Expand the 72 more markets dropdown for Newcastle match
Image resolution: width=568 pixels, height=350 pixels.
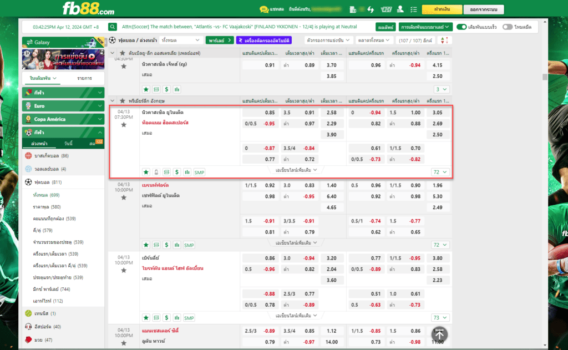tap(440, 172)
